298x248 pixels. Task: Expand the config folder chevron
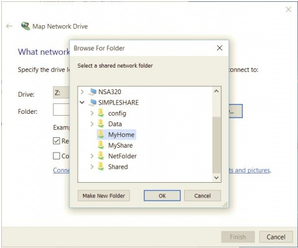92,113
